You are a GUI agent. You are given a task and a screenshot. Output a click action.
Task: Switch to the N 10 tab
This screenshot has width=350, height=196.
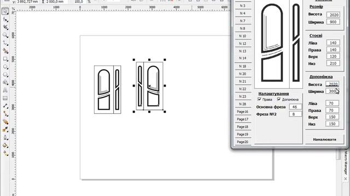click(x=243, y=36)
